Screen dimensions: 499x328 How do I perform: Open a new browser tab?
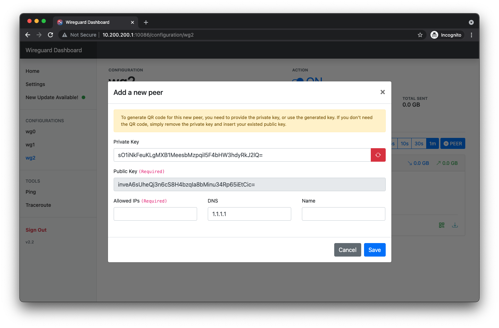pos(146,22)
